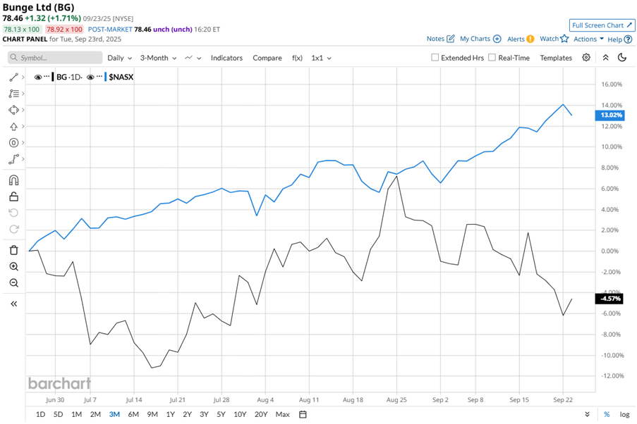Open the Templates menu
The width and height of the screenshot is (637, 424).
pos(556,58)
